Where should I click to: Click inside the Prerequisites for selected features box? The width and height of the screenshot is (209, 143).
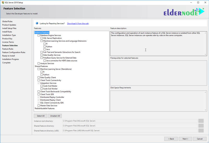click(159, 73)
